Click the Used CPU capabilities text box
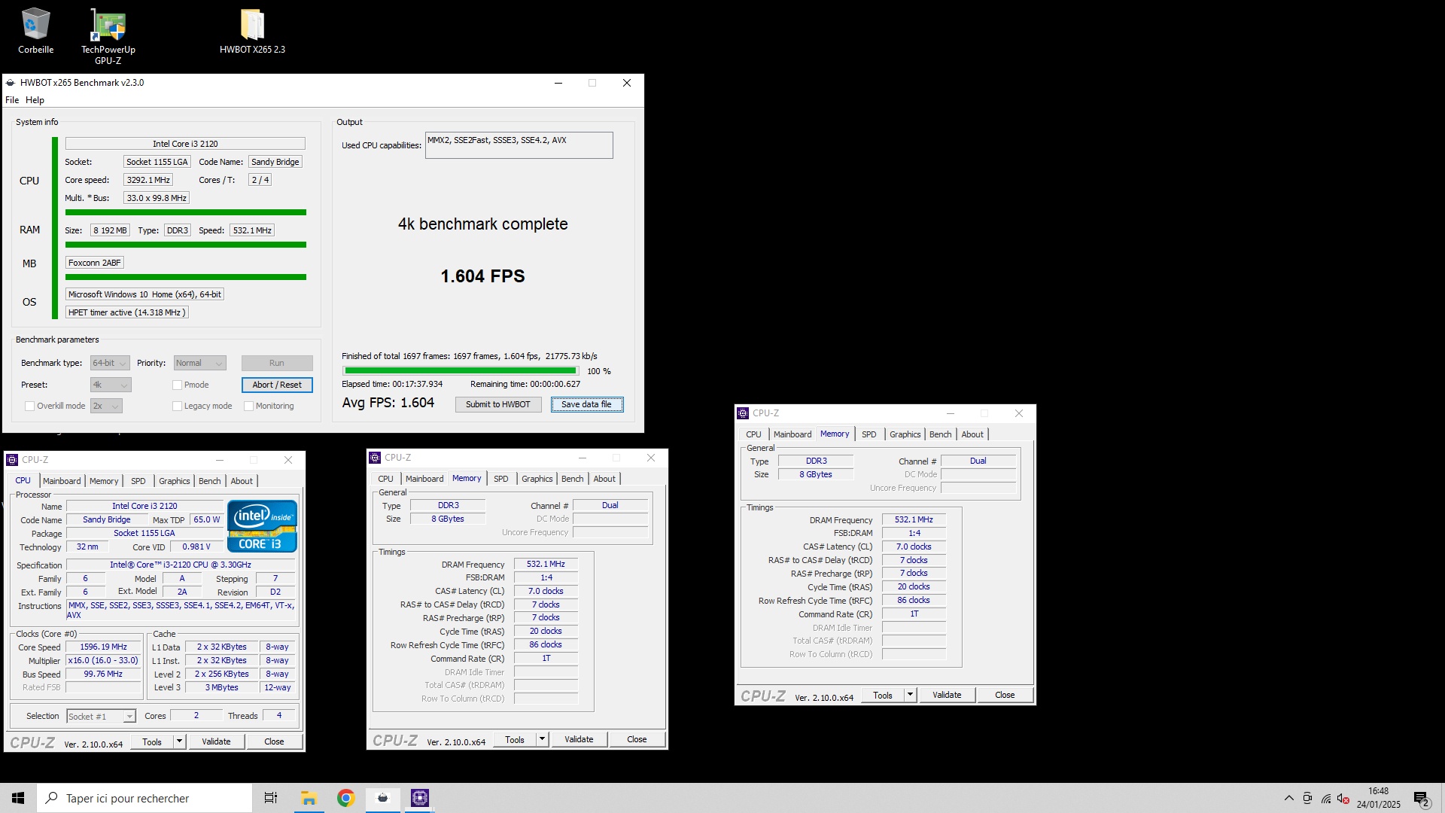The width and height of the screenshot is (1445, 813). (x=519, y=145)
